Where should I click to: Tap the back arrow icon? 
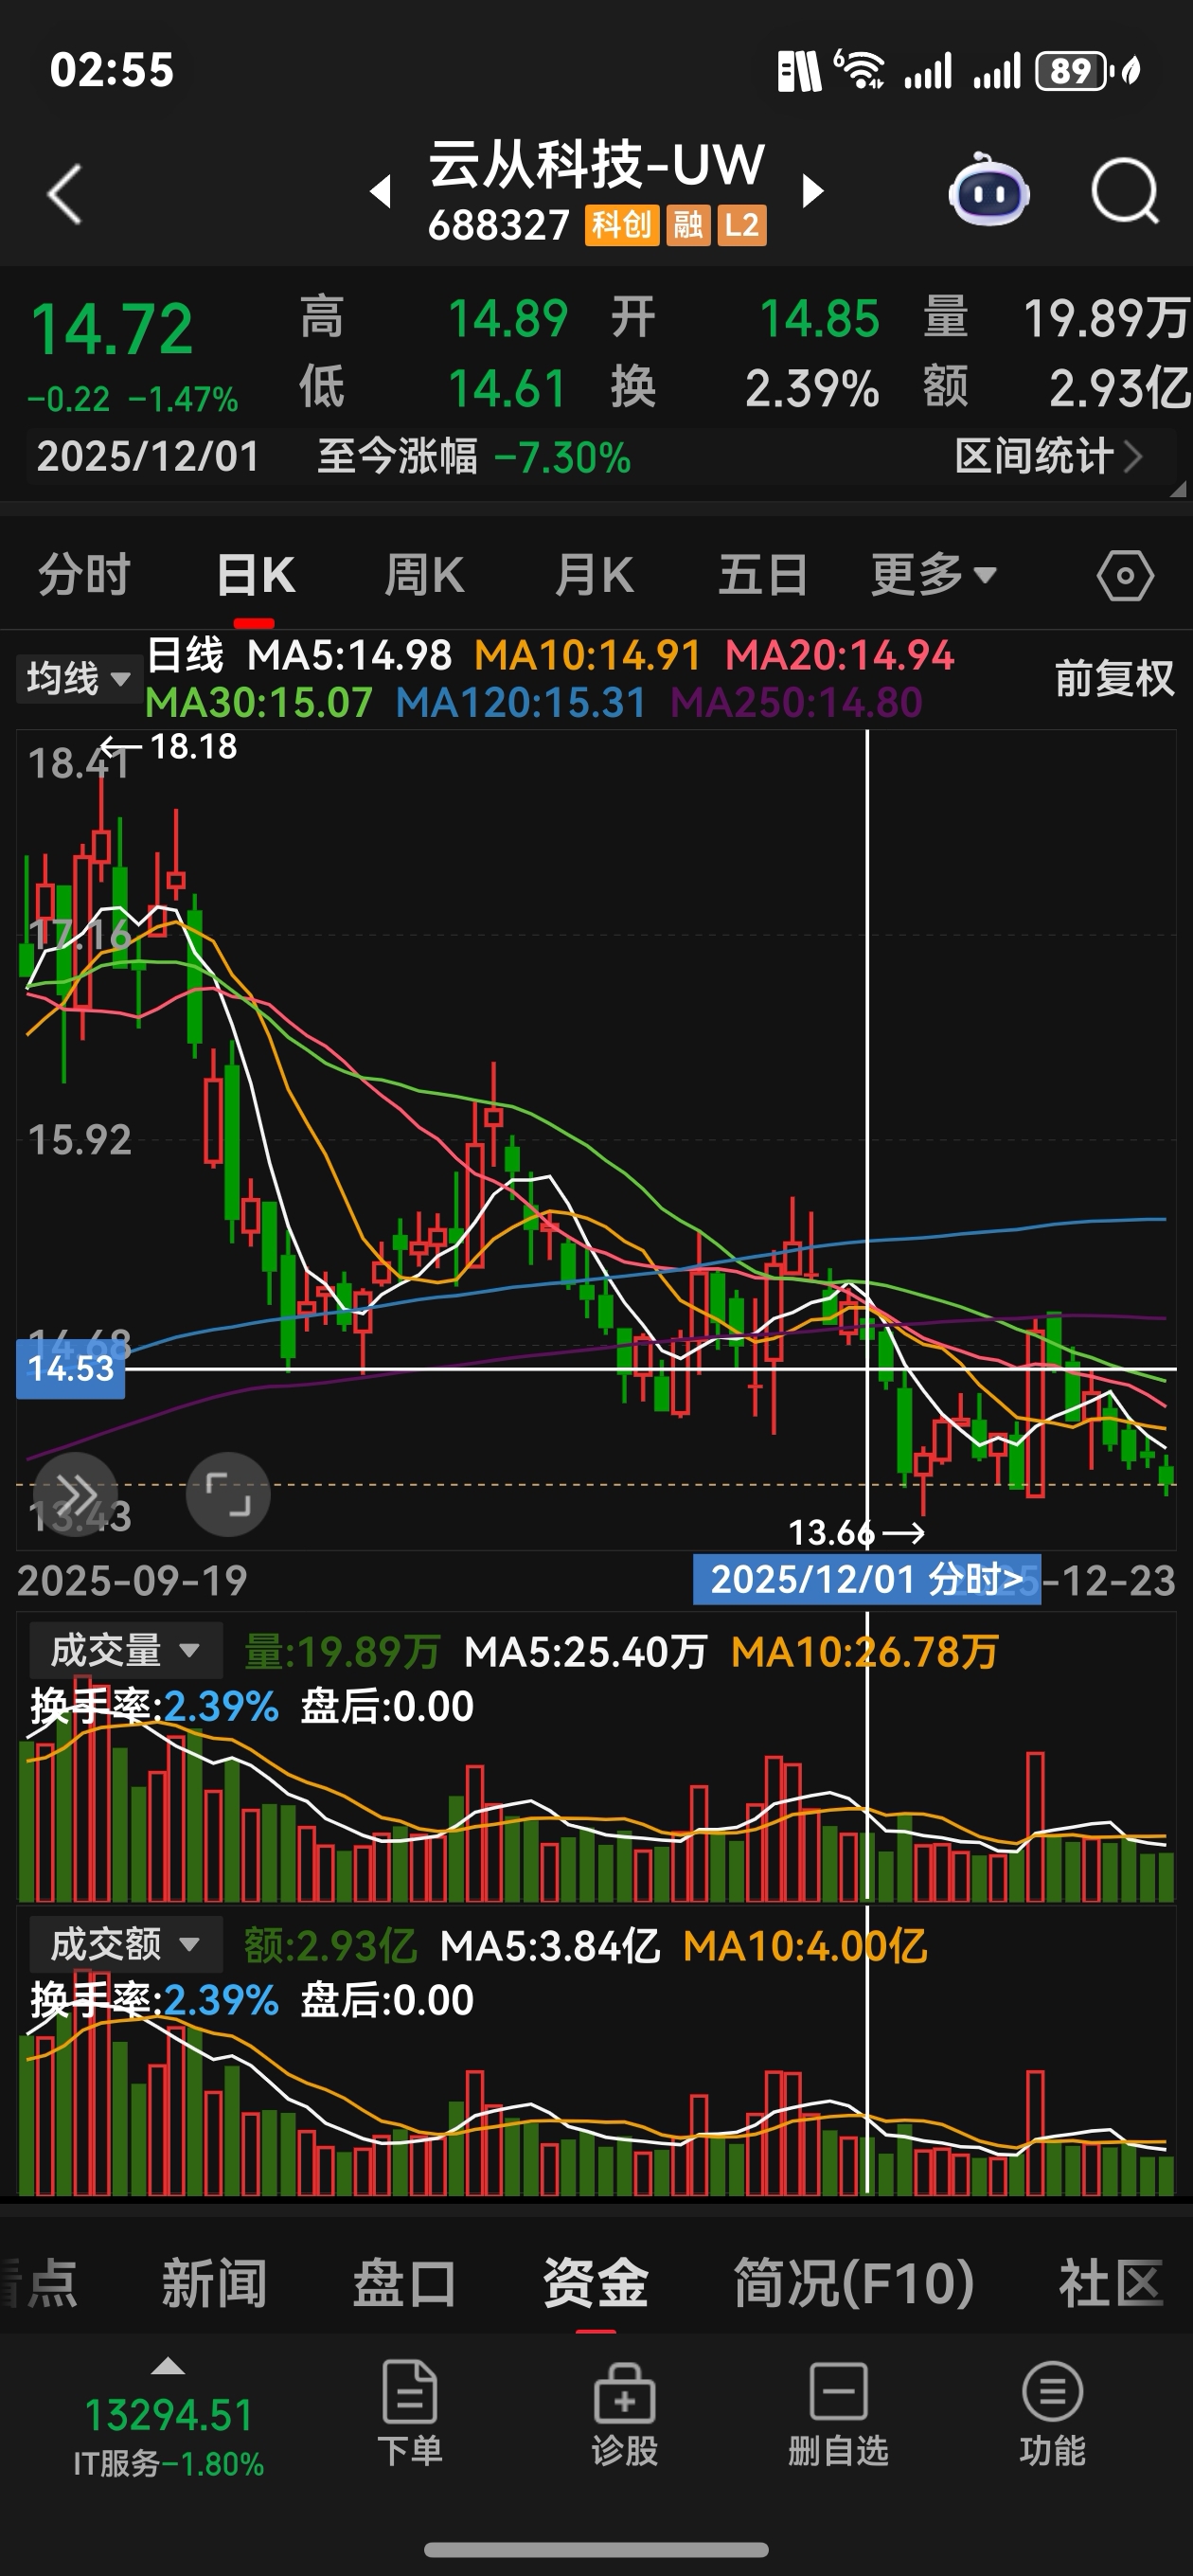coord(65,194)
